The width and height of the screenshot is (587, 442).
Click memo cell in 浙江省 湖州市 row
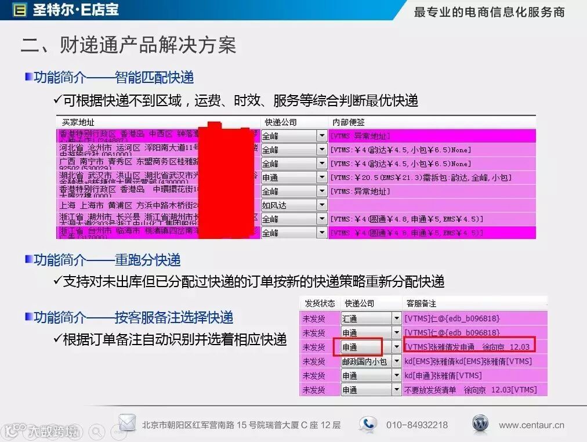coord(432,219)
